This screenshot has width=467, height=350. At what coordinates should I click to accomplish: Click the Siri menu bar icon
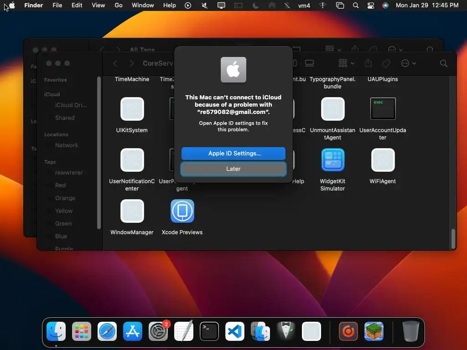coord(385,5)
